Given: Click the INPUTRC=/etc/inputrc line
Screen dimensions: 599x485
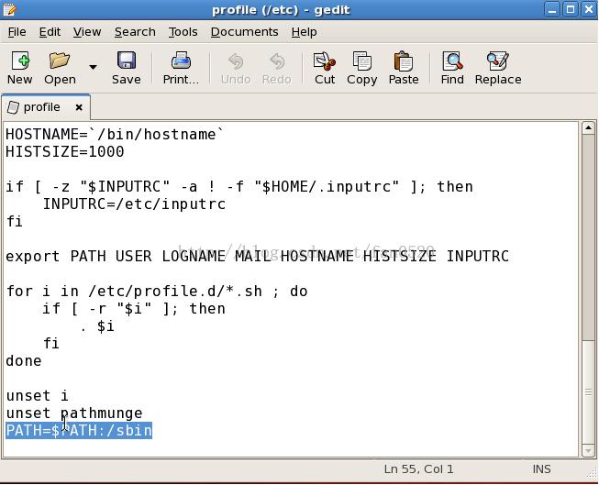Looking at the screenshot, I should [134, 204].
